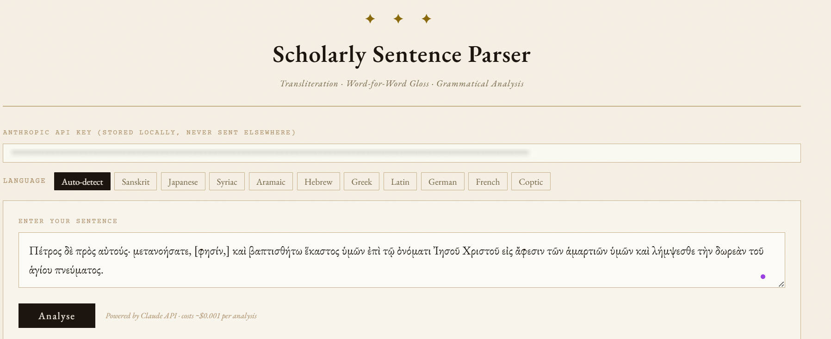Click the left decorative star icon
Image resolution: width=831 pixels, height=339 pixels.
pyautogui.click(x=370, y=19)
